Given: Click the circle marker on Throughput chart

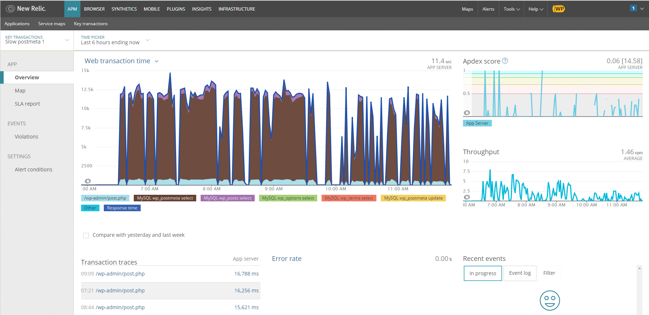Looking at the screenshot, I should click(x=467, y=197).
